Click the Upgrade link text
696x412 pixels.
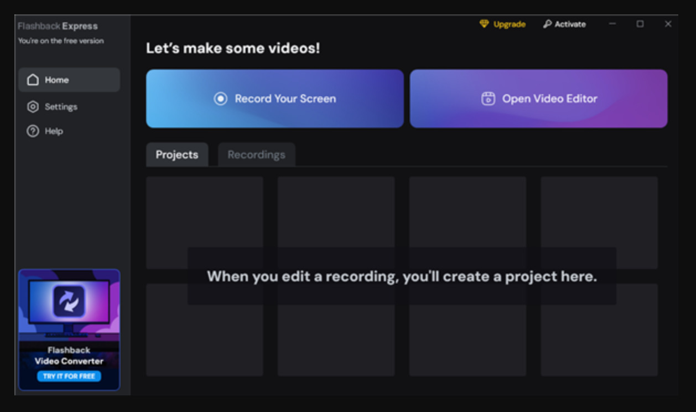(510, 24)
